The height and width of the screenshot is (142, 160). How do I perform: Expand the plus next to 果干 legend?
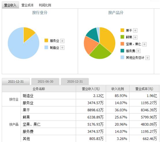(135, 30)
